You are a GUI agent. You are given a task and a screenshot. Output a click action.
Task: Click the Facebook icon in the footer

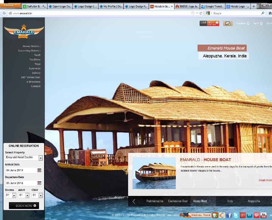tap(229, 215)
